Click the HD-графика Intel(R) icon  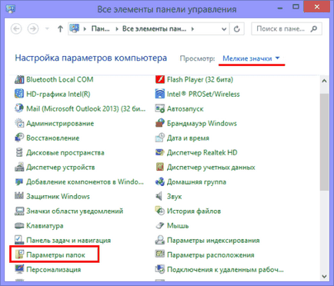[x=19, y=94]
